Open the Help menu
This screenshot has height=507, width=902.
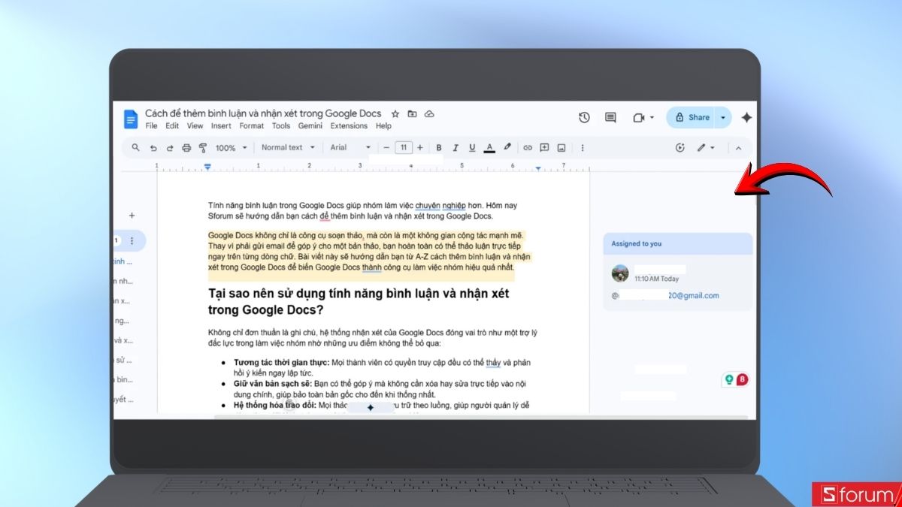tap(383, 126)
